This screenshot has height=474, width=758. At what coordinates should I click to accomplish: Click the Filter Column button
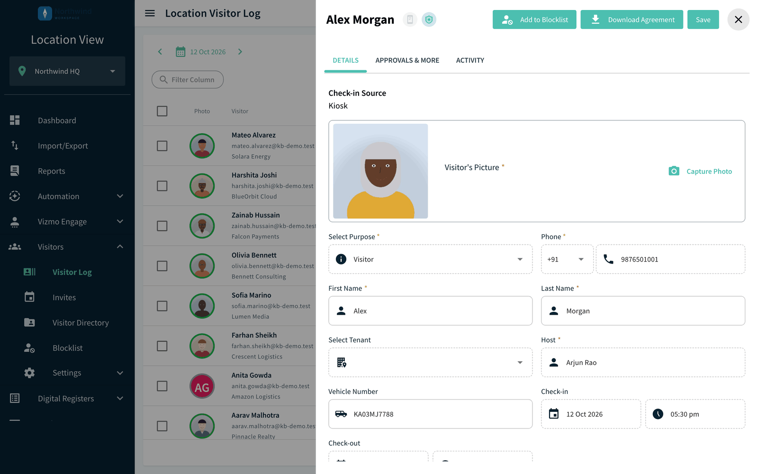(188, 80)
